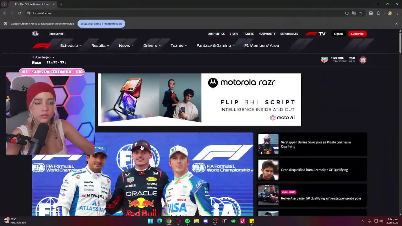
Task: Open a new tab with the plus icon
Action: pyautogui.click(x=61, y=4)
